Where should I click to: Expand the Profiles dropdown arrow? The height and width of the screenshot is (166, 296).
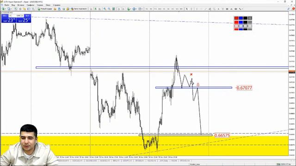tap(11, 9)
